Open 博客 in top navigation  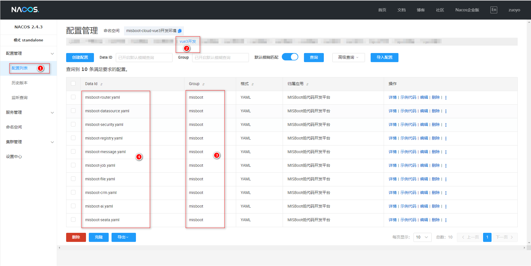click(x=421, y=10)
